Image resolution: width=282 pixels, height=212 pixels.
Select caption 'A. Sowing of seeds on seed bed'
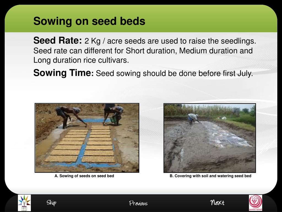[x=84, y=176]
